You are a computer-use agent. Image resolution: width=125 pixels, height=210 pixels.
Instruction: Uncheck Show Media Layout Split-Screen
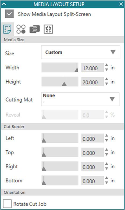9,14
